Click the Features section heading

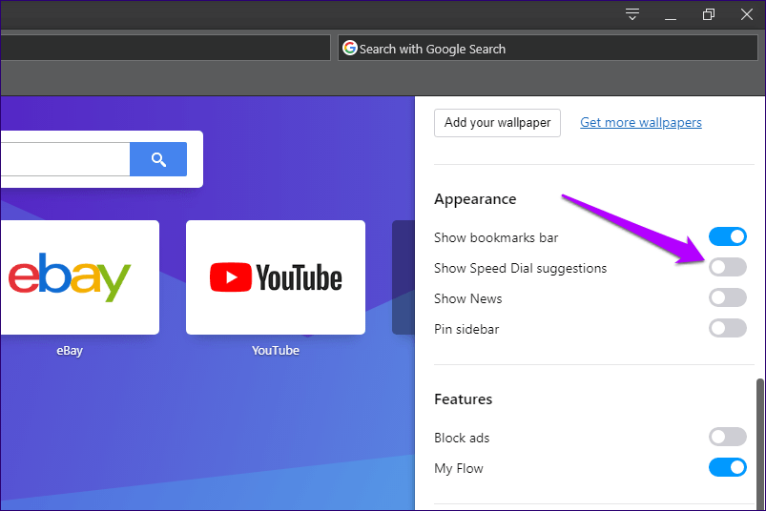pyautogui.click(x=463, y=399)
